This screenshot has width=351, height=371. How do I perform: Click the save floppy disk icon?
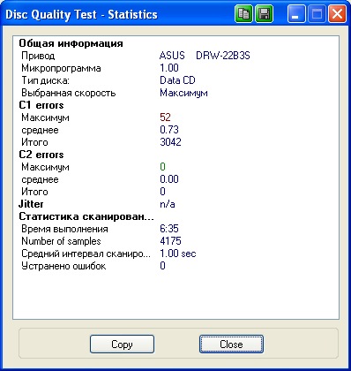264,14
